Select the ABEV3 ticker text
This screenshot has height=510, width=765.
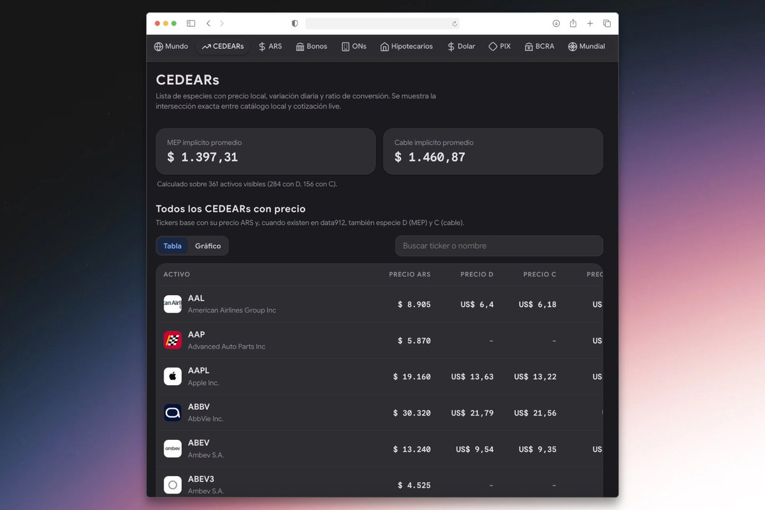[201, 479]
